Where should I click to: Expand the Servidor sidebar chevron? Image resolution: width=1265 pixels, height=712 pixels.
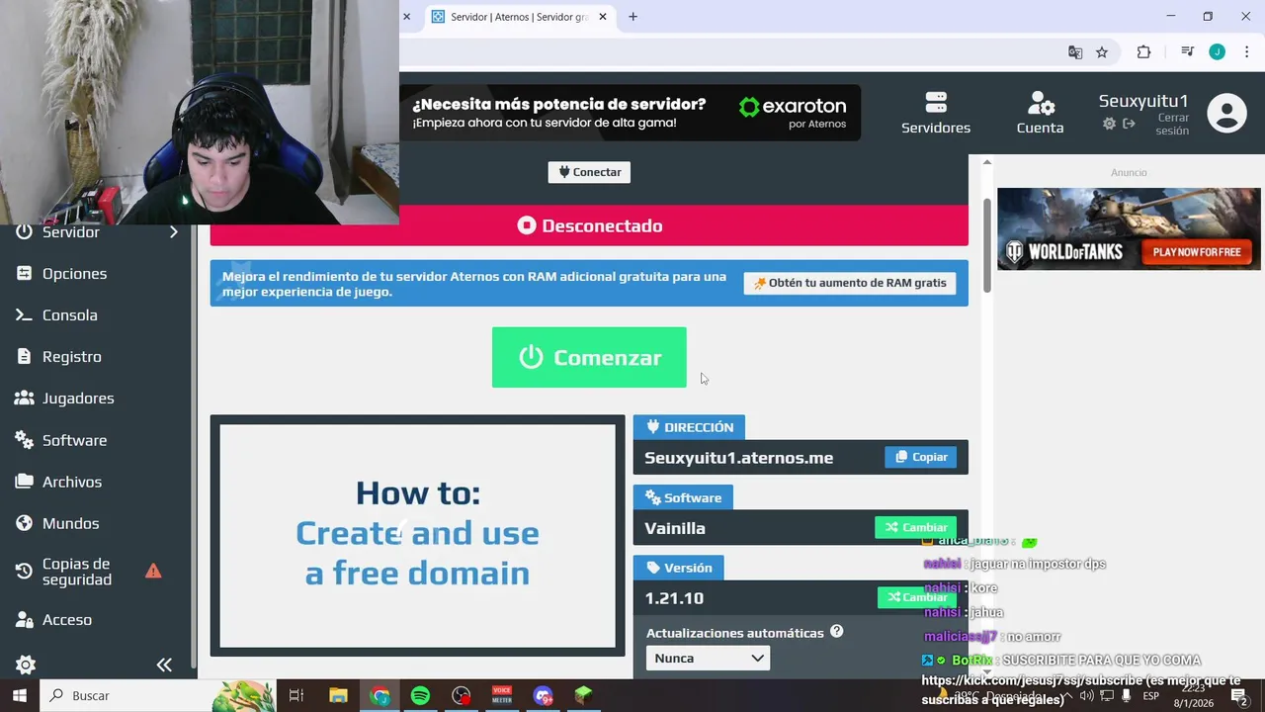pos(173,231)
